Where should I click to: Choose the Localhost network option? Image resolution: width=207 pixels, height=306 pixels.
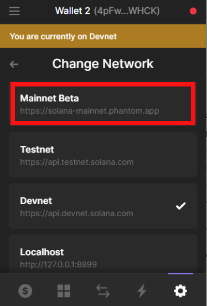[103, 254]
